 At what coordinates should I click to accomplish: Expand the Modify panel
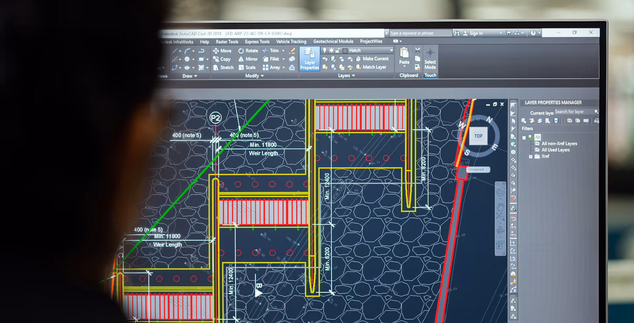tap(254, 76)
